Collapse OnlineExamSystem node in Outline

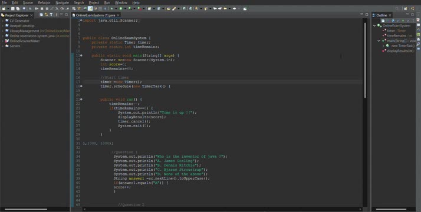[374, 26]
